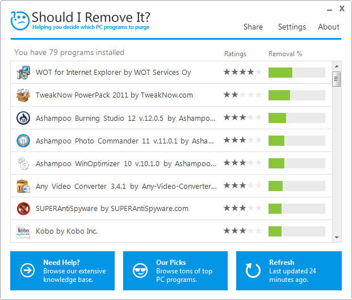352x300 pixels.
Task: Click the Kobo program icon
Action: pyautogui.click(x=23, y=231)
